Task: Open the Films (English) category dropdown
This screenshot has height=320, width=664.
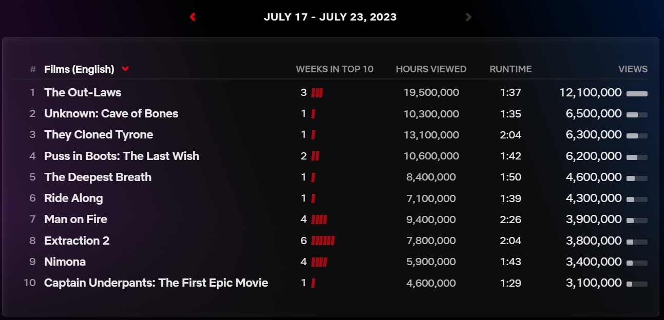Action: [86, 69]
